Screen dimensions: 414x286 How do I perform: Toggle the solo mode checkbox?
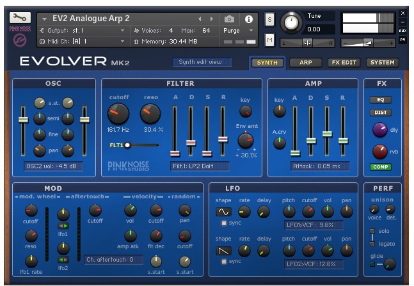point(372,231)
